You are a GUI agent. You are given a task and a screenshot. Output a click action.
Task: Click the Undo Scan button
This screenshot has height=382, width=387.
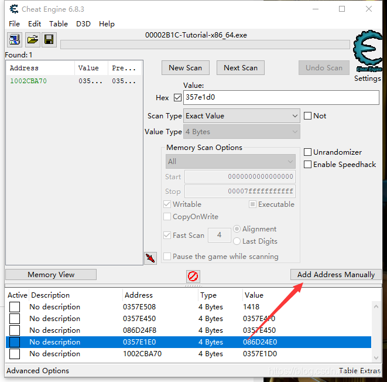pyautogui.click(x=324, y=67)
